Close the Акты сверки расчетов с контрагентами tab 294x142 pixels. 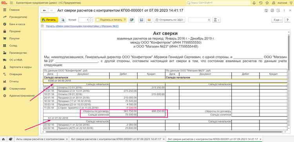point(67,139)
